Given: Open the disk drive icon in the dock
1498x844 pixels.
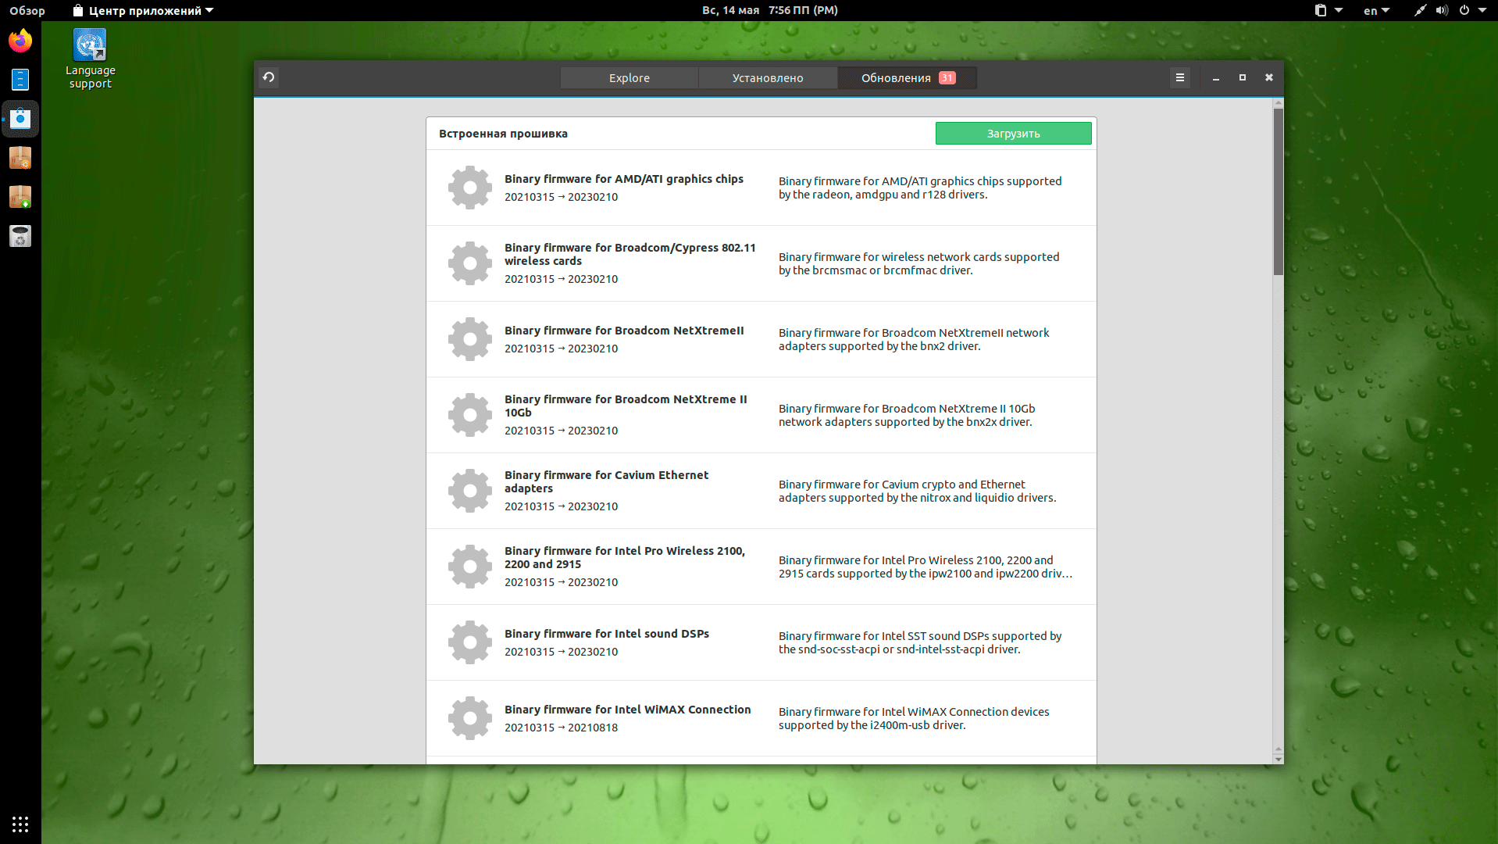Looking at the screenshot, I should [x=20, y=236].
